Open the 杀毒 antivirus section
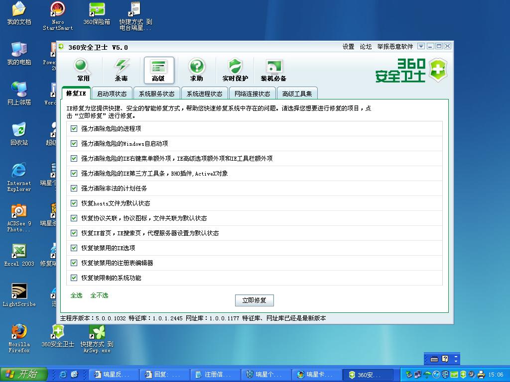 (122, 70)
